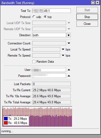Select the udp protocol radio button
Image resolution: width=101 pixels, height=138 pixels.
pos(34,17)
